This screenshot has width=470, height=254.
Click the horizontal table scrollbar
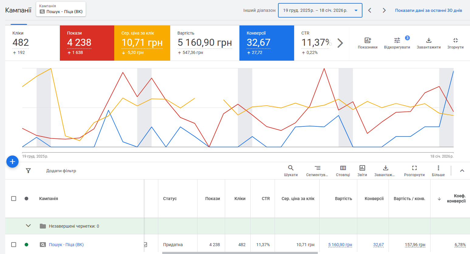[240, 253]
